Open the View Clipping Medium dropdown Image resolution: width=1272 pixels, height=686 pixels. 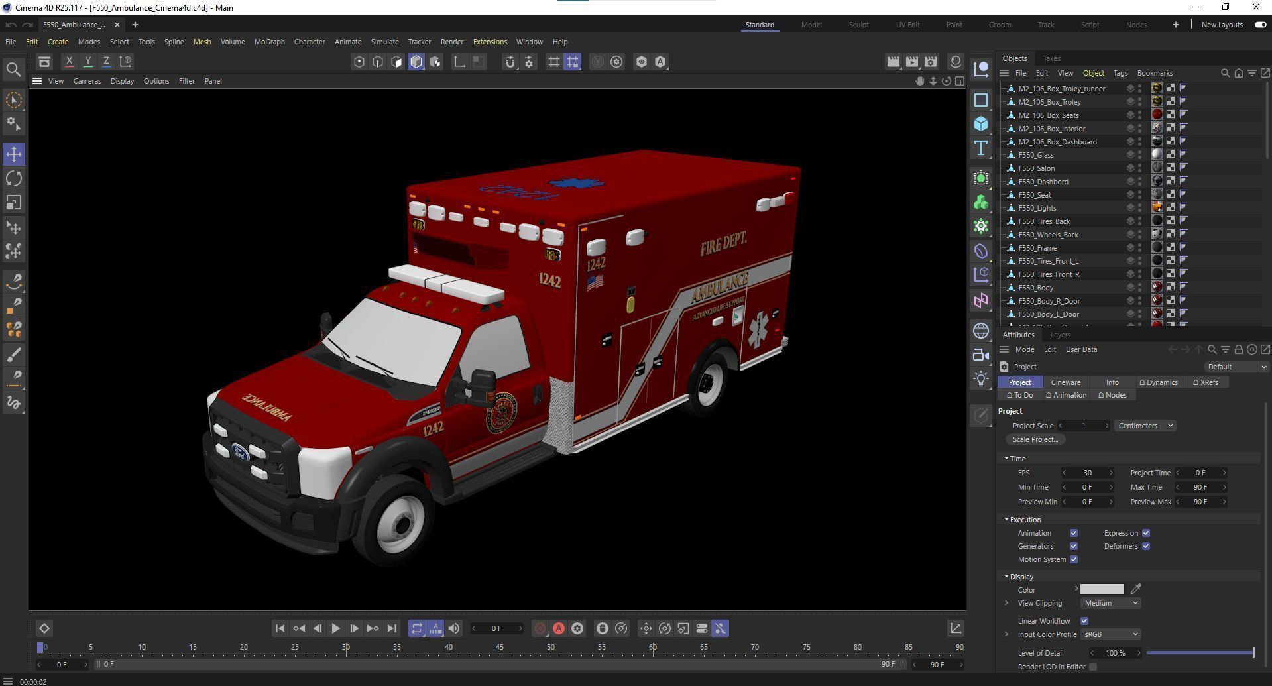(1110, 603)
